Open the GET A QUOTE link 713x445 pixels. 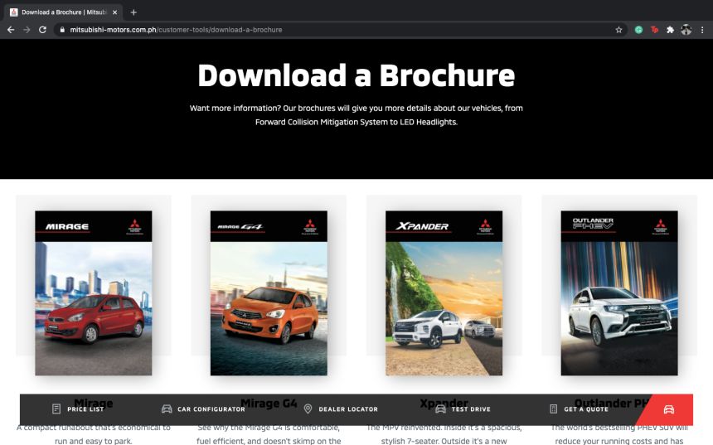click(x=586, y=409)
